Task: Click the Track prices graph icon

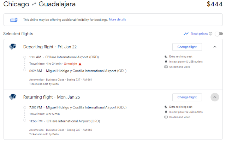Action: 186,34
